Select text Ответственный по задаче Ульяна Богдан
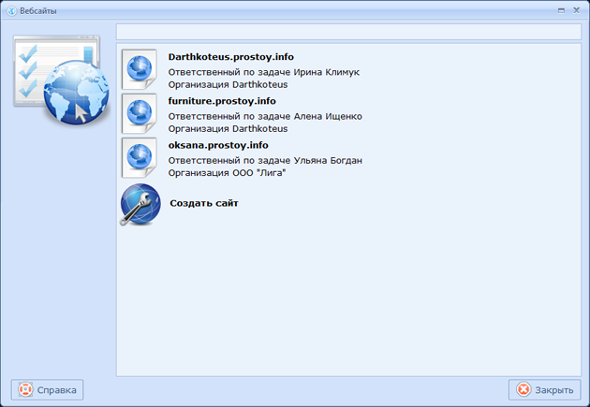 coord(265,161)
